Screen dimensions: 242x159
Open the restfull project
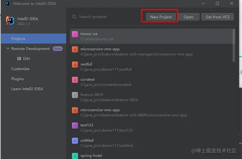(x=151, y=67)
